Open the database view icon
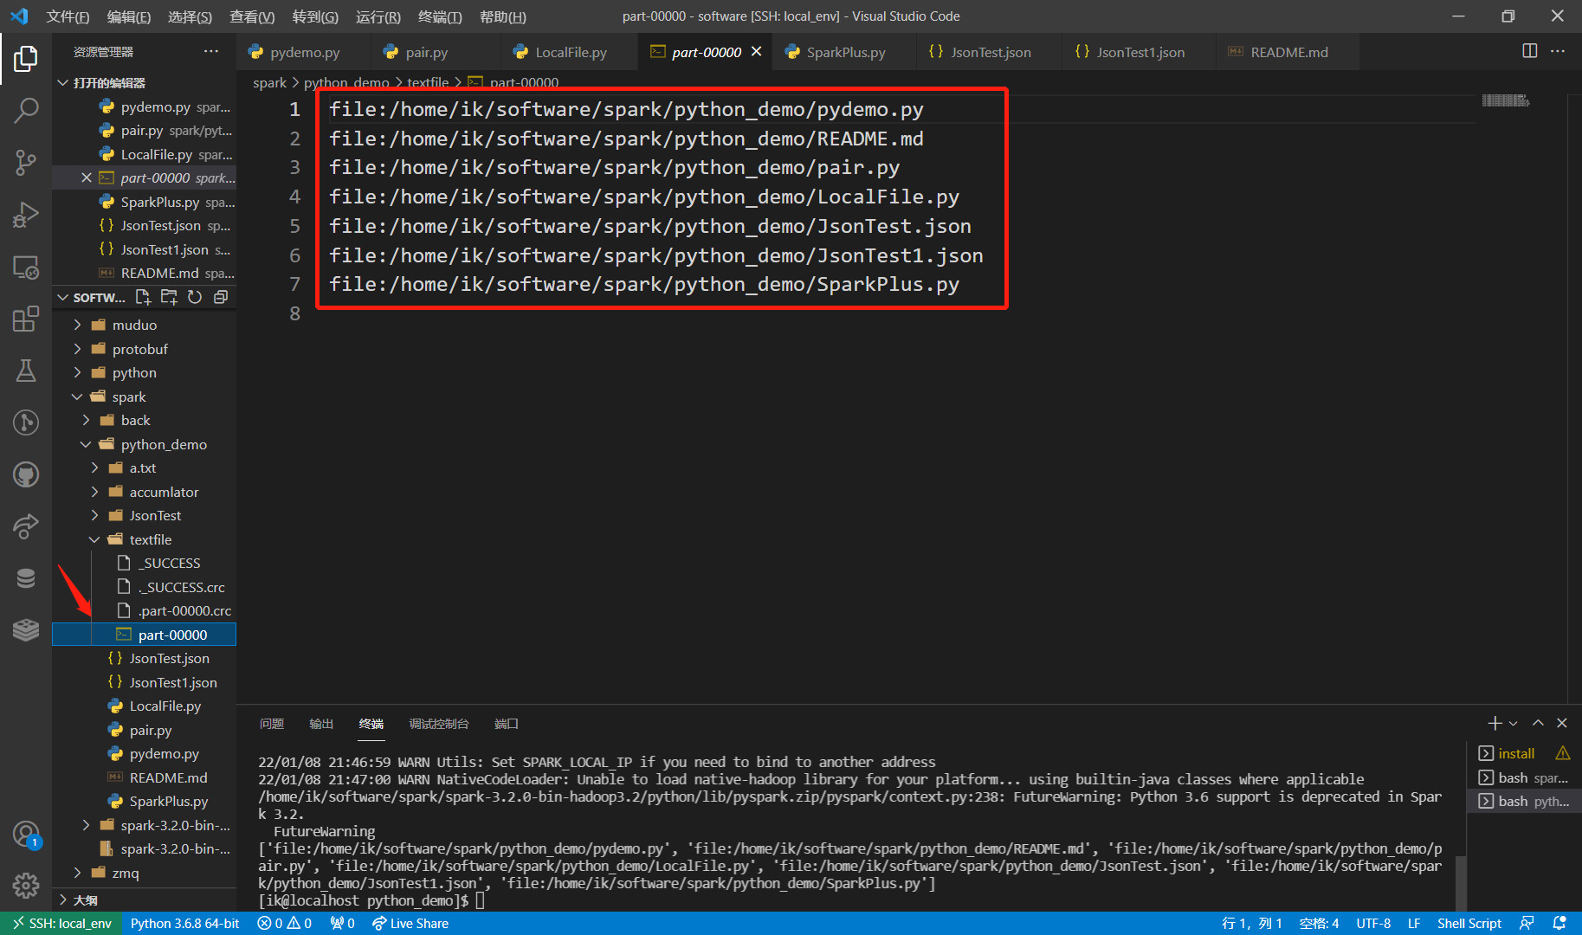The width and height of the screenshot is (1582, 935). point(26,578)
